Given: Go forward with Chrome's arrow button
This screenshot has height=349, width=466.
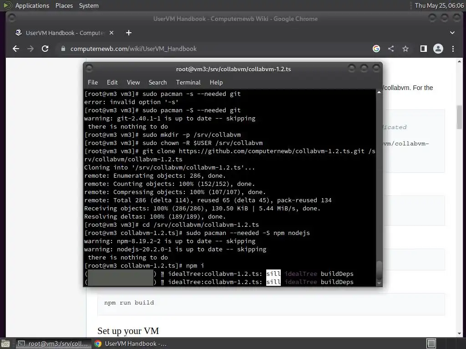Looking at the screenshot, I should (30, 49).
